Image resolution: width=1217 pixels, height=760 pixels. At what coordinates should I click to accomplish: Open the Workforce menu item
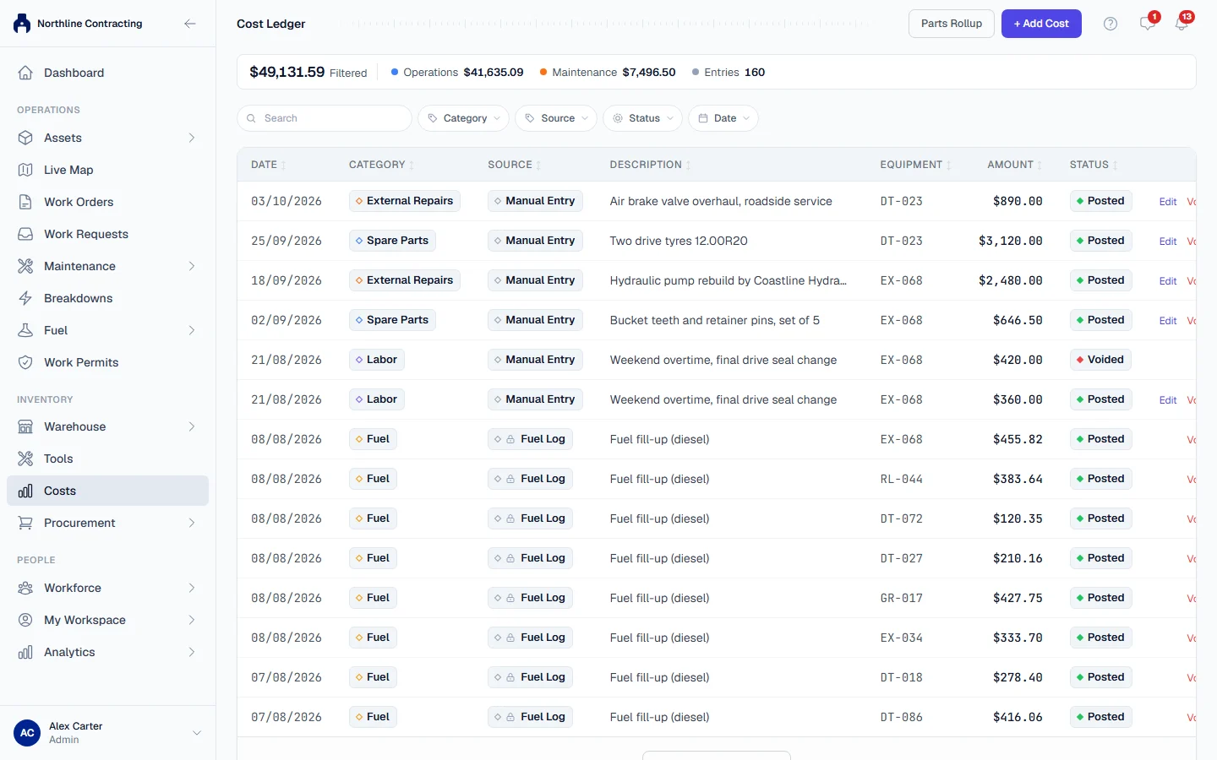coord(107,588)
